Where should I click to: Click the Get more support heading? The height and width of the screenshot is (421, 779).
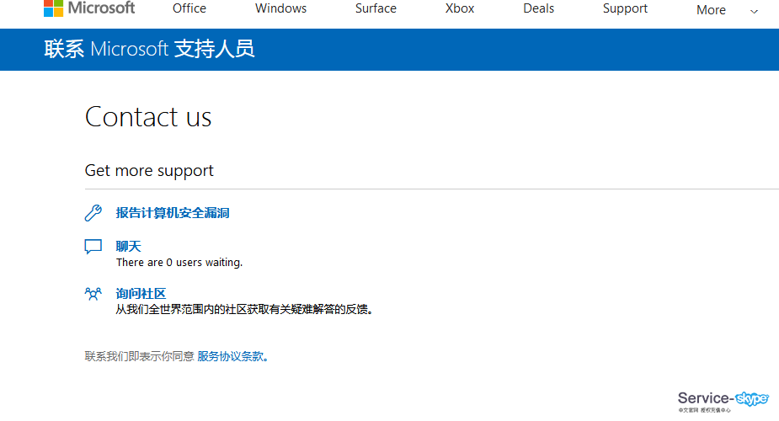click(149, 171)
